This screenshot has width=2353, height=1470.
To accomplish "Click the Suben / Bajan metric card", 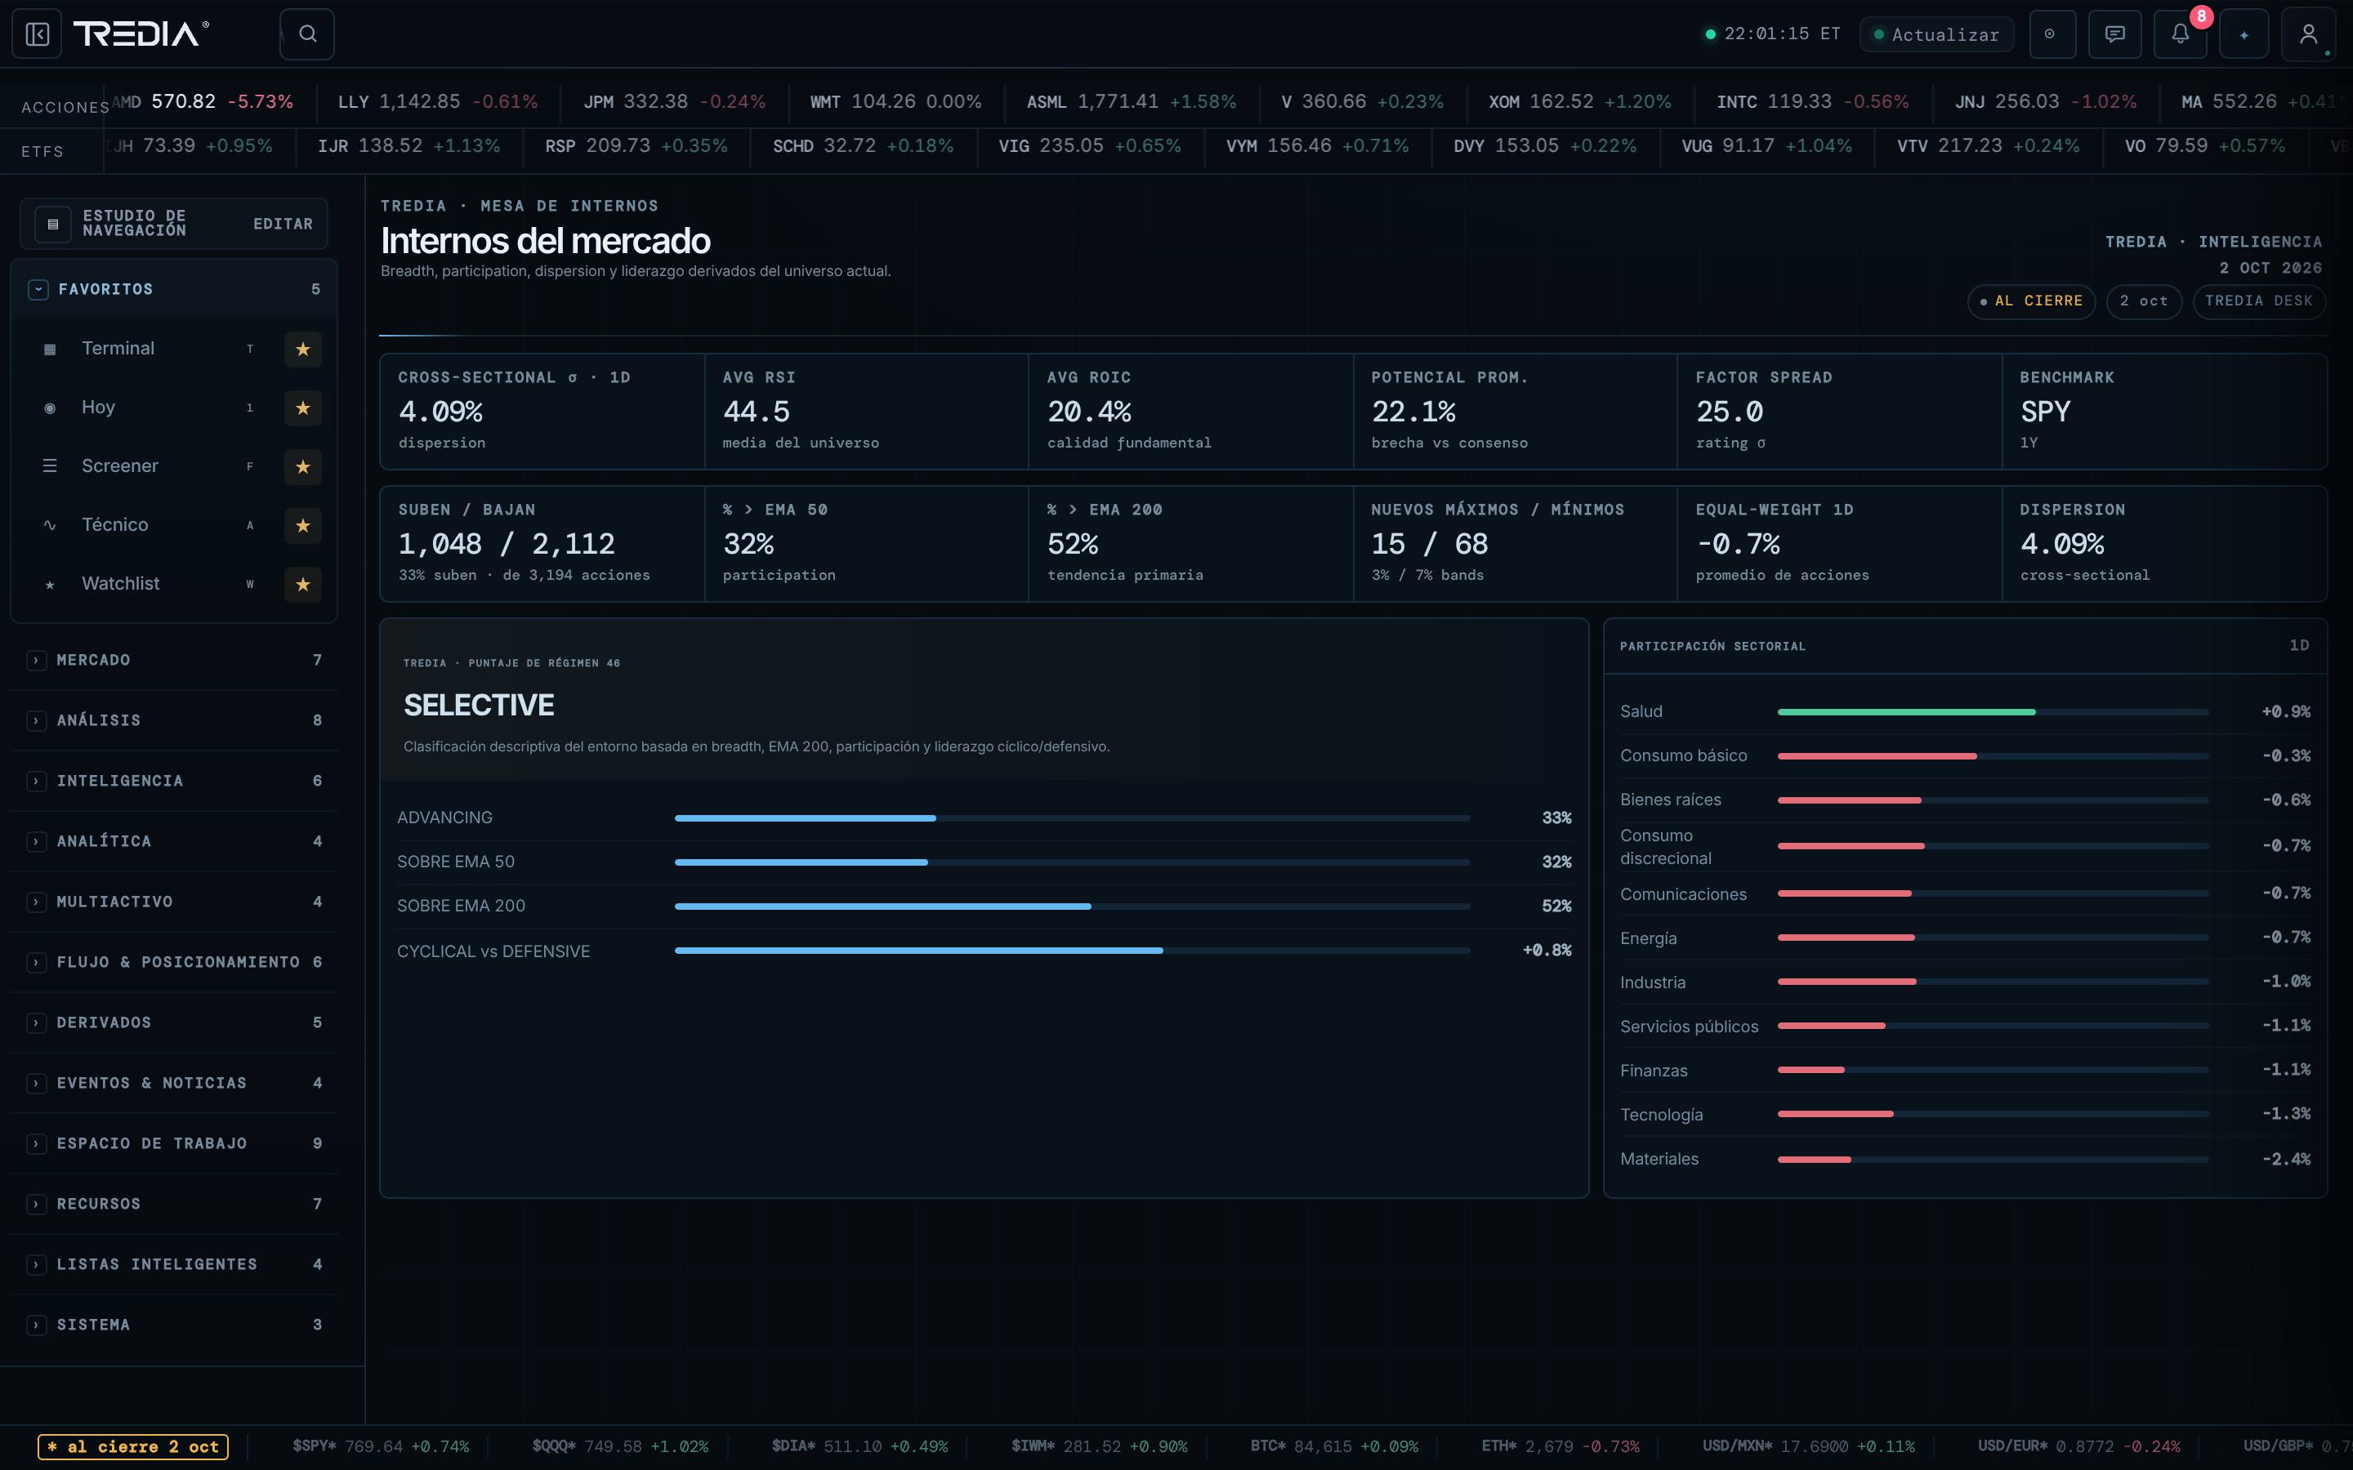I will coord(542,543).
